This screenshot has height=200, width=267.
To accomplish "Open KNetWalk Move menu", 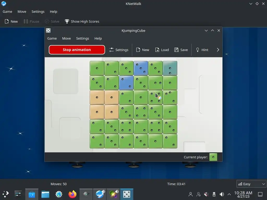I will (22, 11).
